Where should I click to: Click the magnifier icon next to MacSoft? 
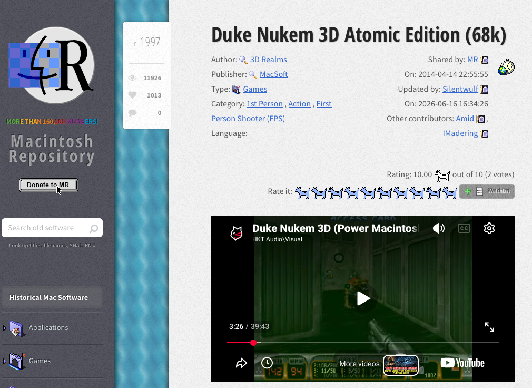click(253, 75)
